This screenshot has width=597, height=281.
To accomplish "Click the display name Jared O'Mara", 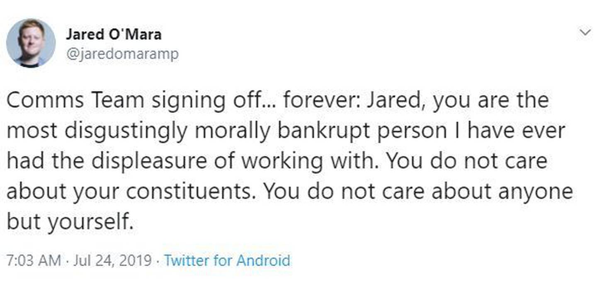I will [x=114, y=34].
